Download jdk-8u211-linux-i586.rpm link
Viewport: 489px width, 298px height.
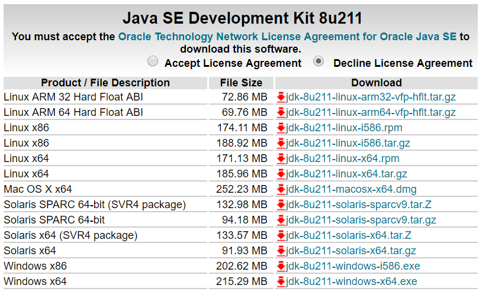[x=344, y=128]
